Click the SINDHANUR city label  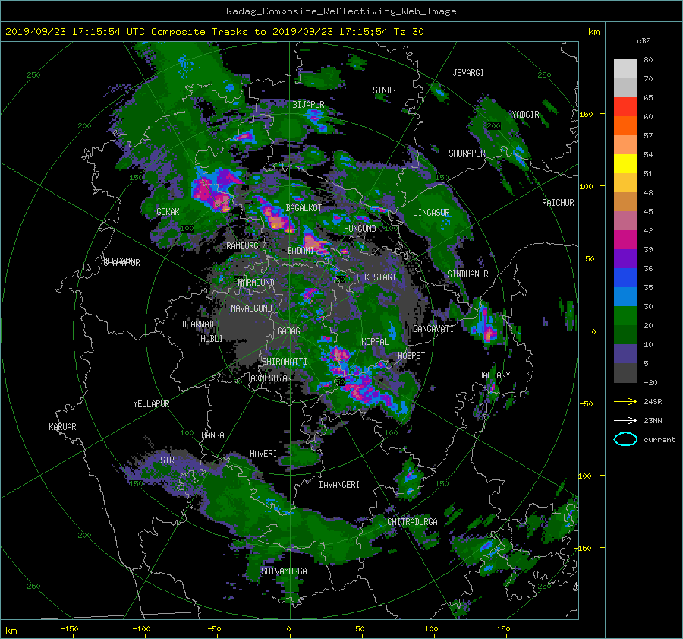[467, 274]
